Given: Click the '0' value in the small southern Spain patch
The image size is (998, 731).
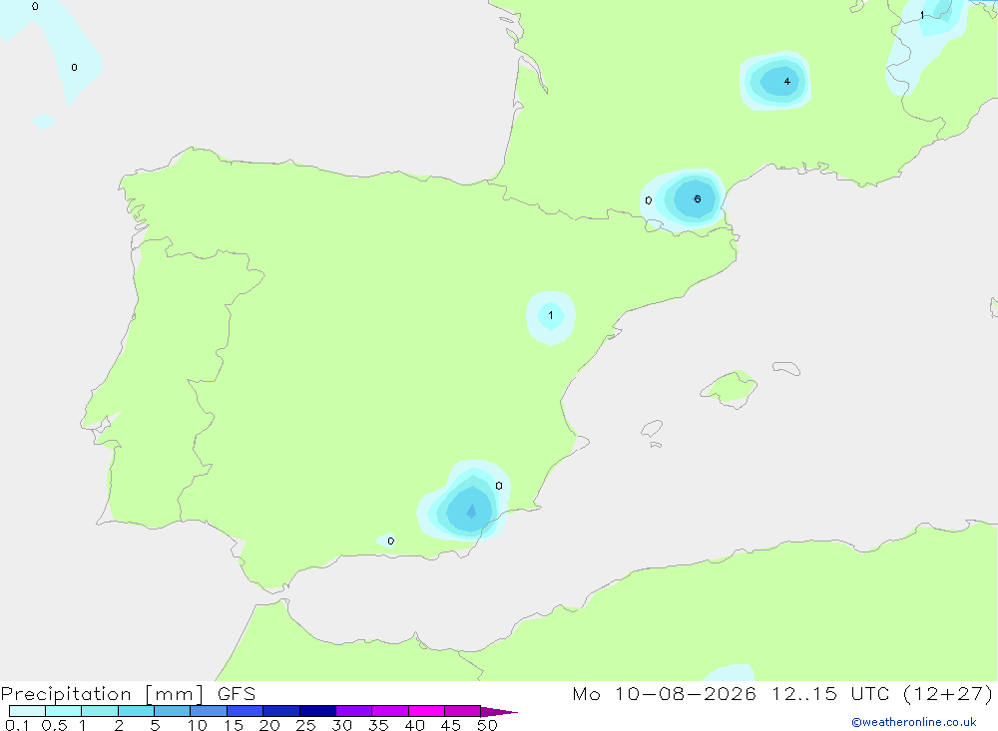Looking at the screenshot, I should tap(391, 541).
